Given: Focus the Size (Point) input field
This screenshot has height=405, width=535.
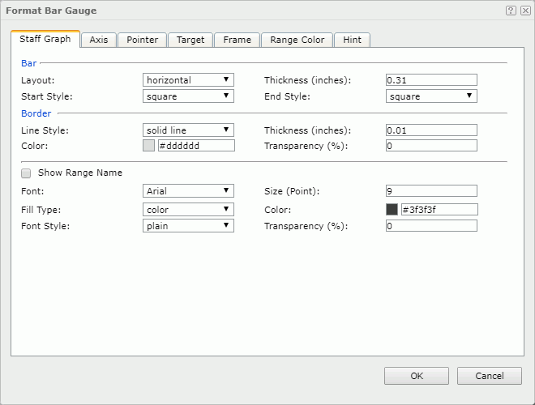Looking at the screenshot, I should tap(431, 191).
